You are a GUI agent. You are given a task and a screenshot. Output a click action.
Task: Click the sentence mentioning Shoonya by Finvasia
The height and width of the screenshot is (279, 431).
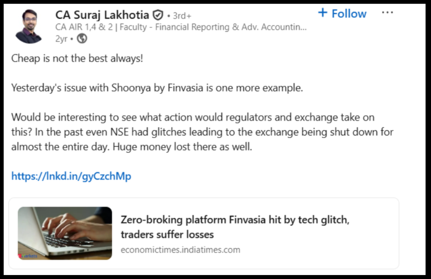pos(157,88)
